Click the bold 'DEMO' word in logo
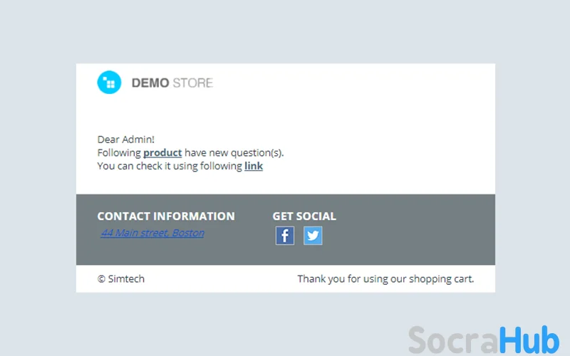The image size is (570, 356). 150,83
